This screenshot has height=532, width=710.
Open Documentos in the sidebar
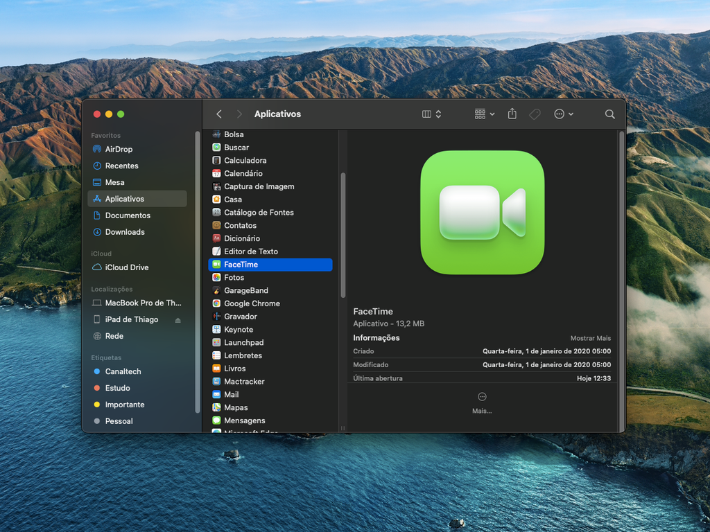(137, 215)
